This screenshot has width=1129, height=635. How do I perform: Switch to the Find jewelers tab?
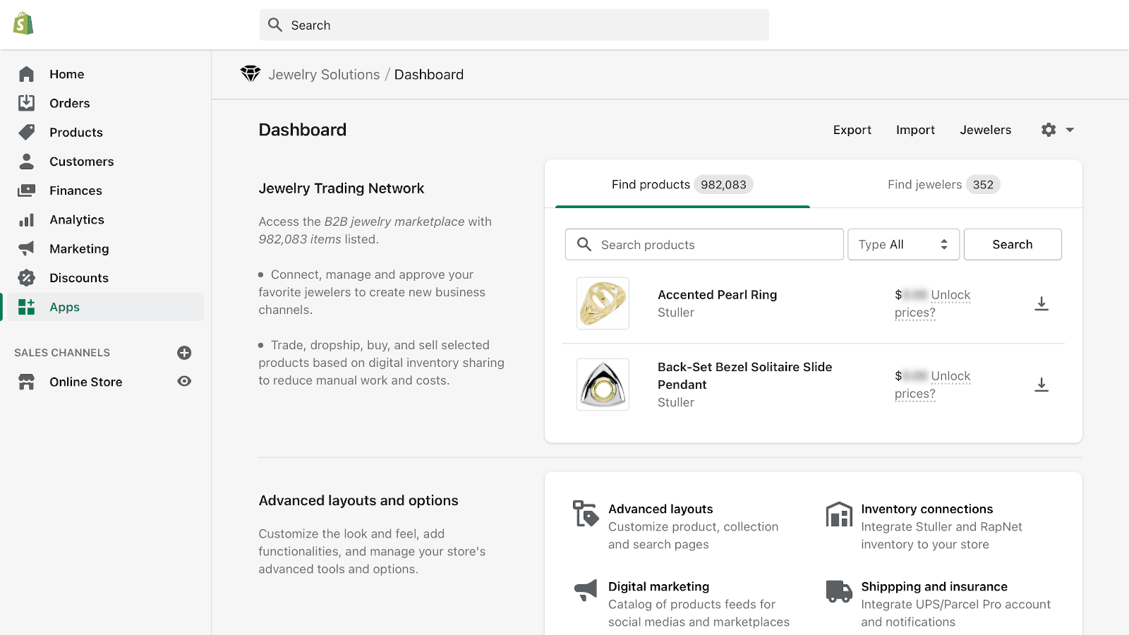pos(943,185)
